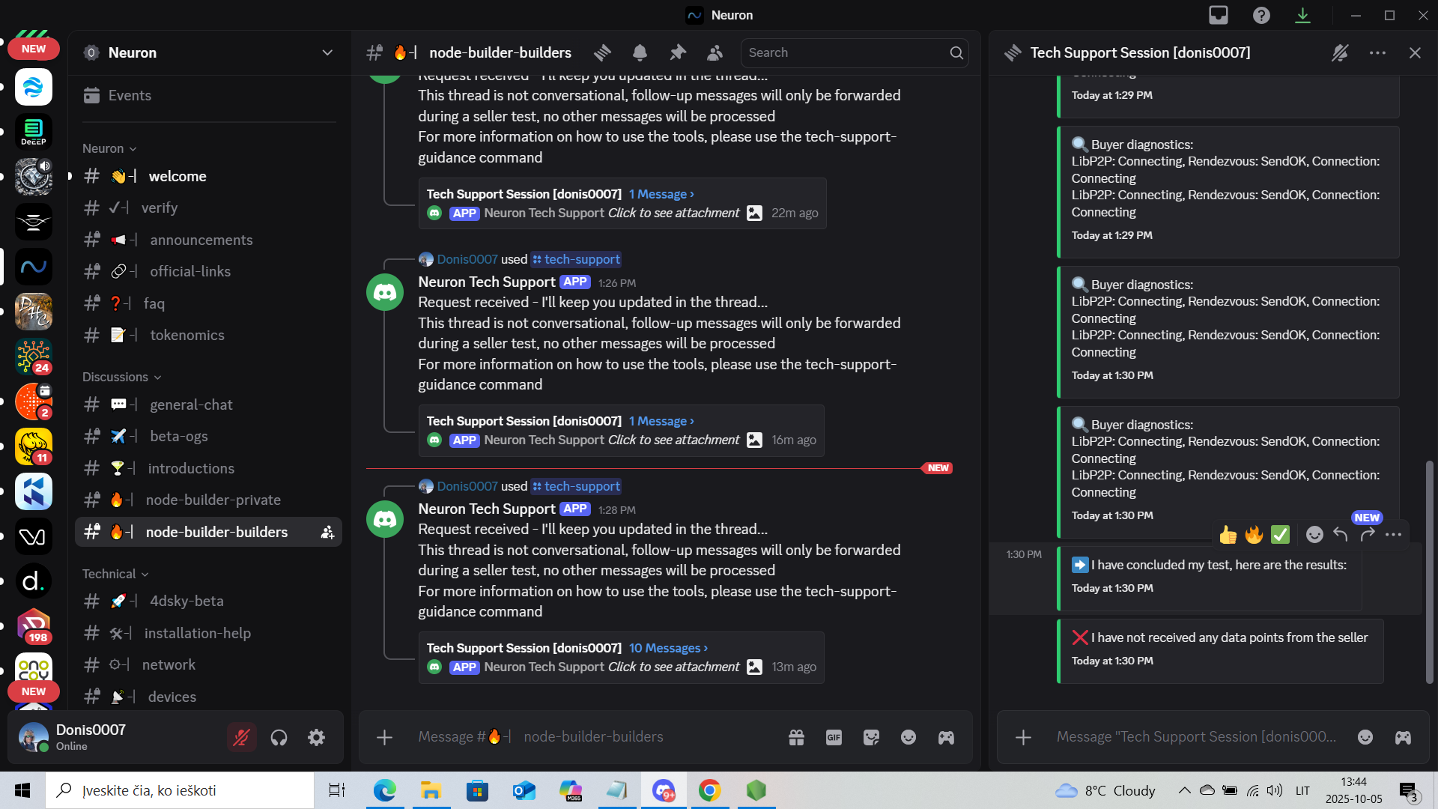Select general-chat channel

point(209,404)
